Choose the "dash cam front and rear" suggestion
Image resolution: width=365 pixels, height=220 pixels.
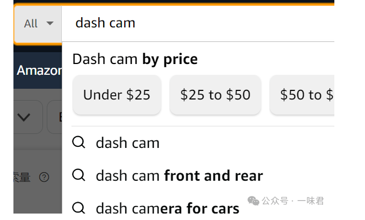[179, 175]
